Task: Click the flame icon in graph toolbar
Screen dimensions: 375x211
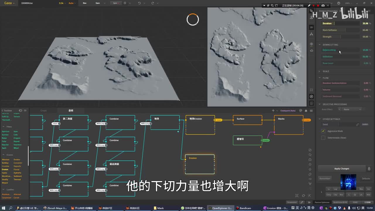Action: coord(306,110)
